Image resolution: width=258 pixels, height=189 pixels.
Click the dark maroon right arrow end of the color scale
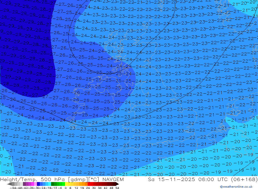(117, 184)
